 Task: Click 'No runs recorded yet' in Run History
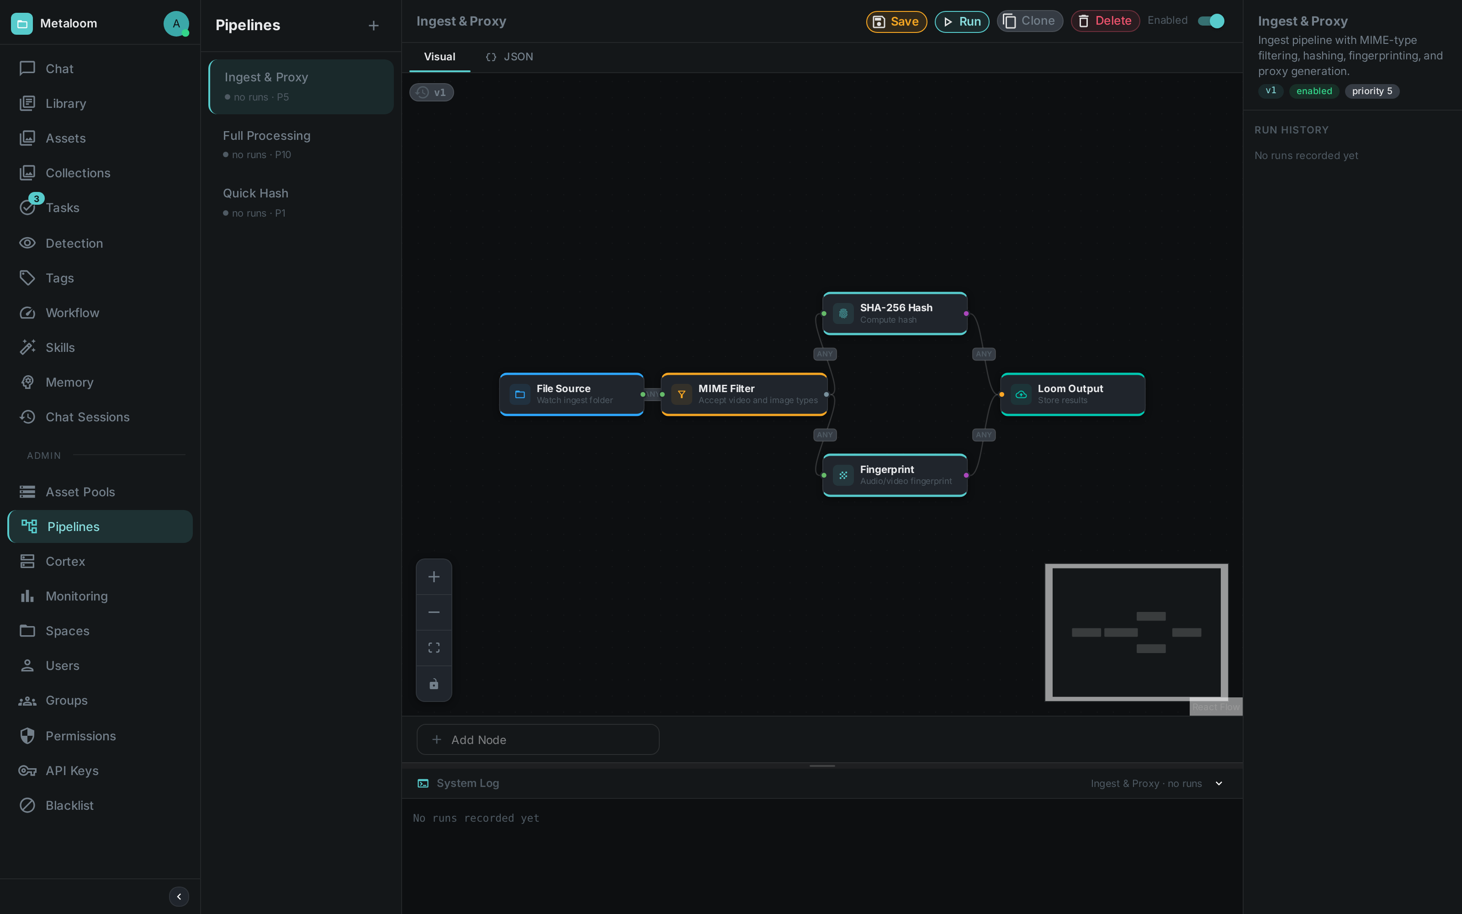click(1306, 155)
